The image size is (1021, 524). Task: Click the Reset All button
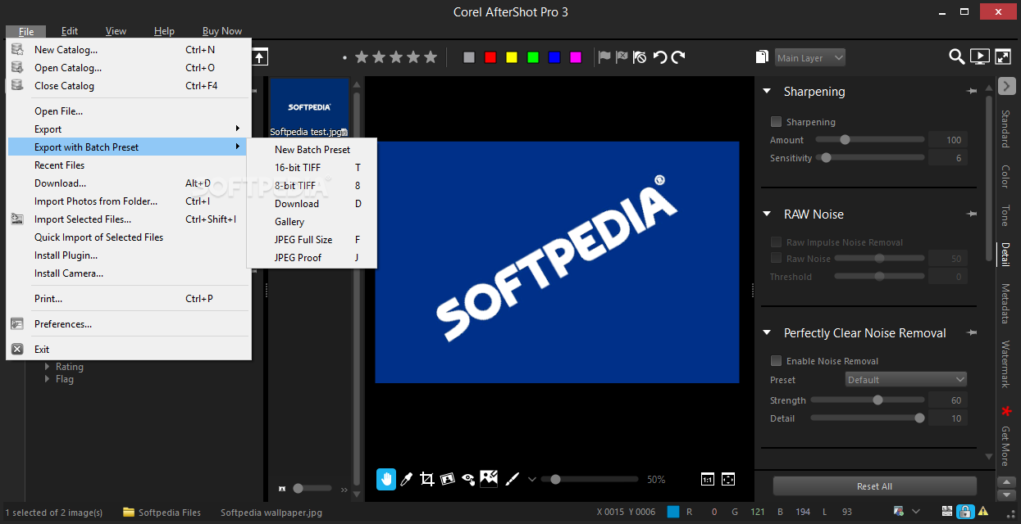(x=874, y=486)
